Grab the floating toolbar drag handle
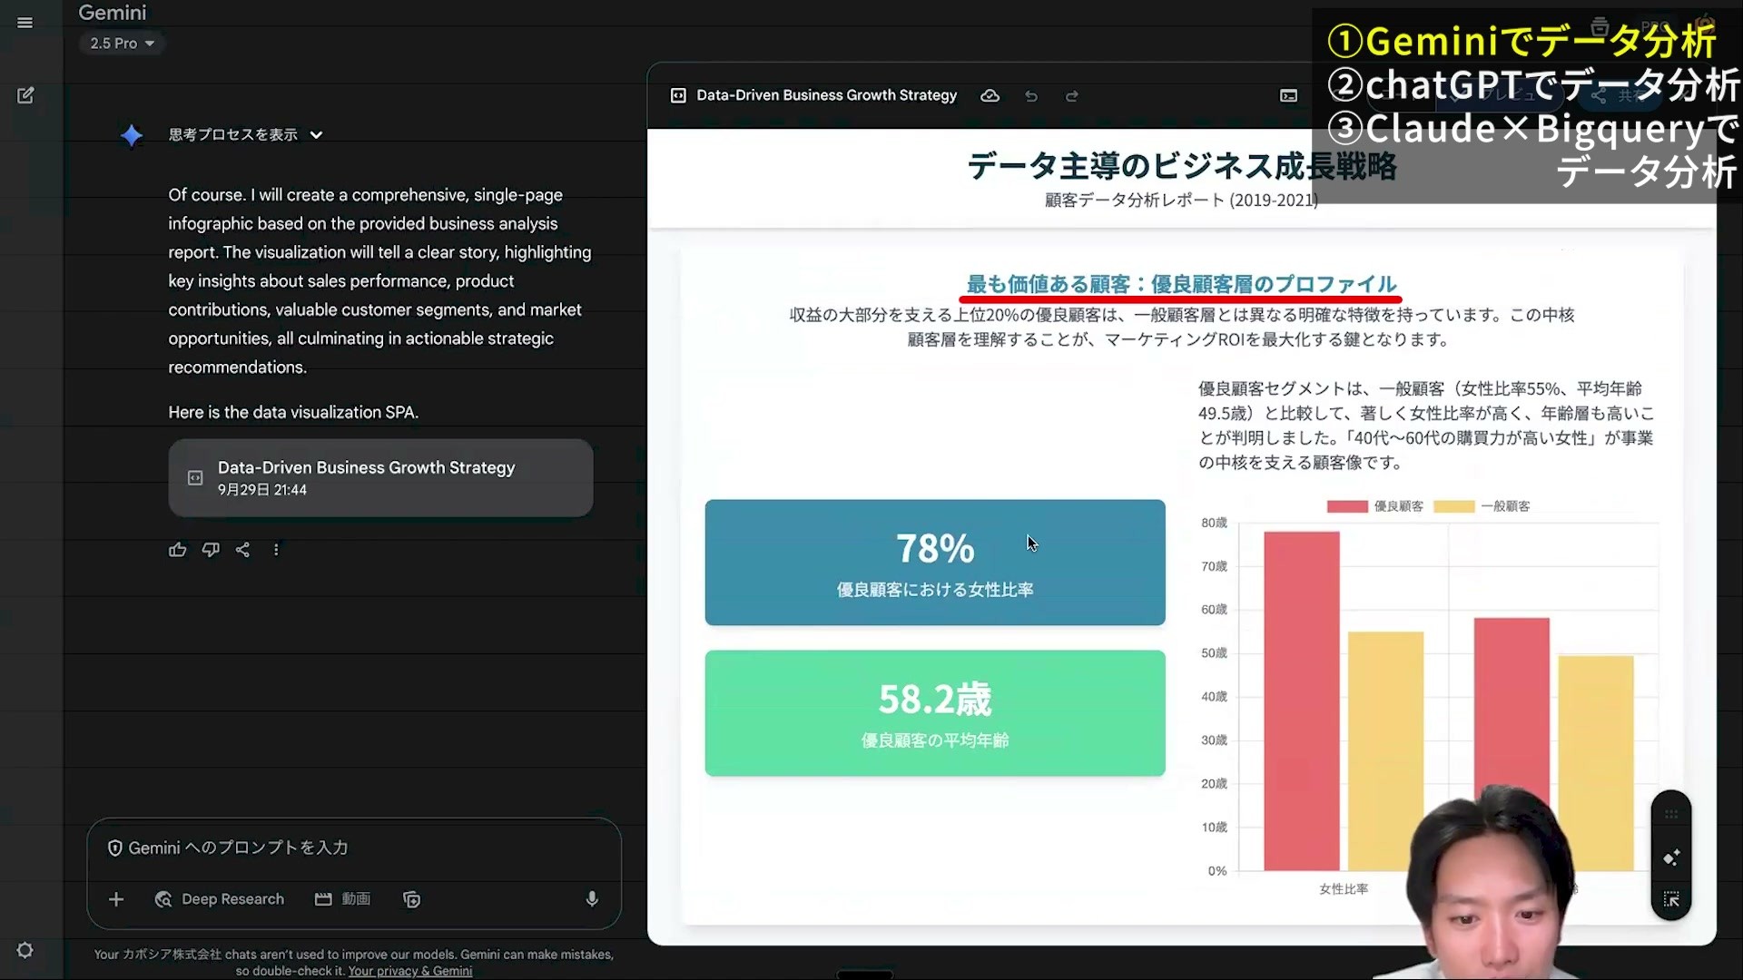The image size is (1743, 980). pos(1671,814)
